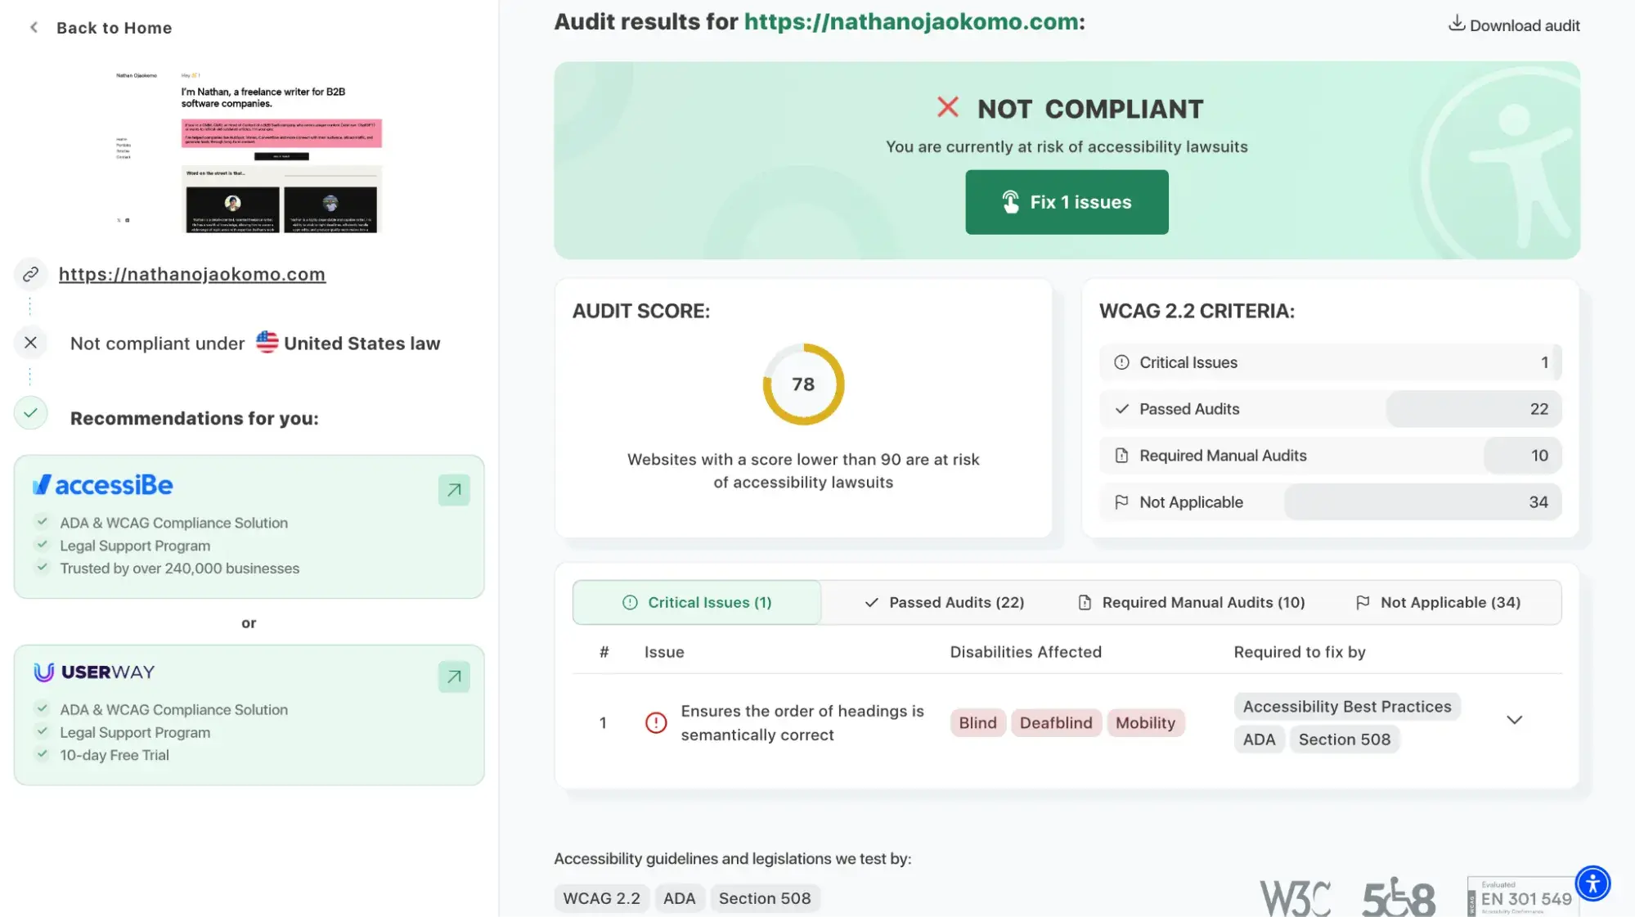Open the nathanojaokomo.com link in the sidebar

pyautogui.click(x=192, y=275)
